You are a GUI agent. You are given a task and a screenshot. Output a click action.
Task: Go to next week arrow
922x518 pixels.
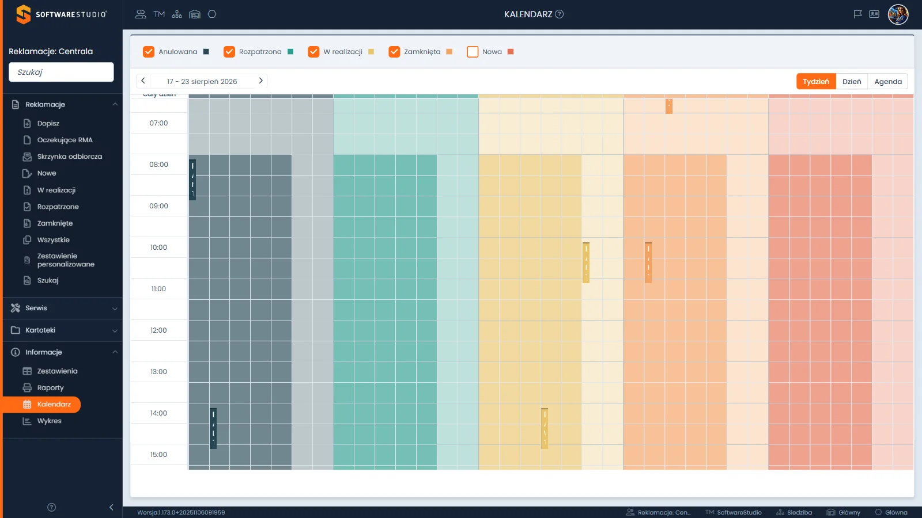point(260,81)
